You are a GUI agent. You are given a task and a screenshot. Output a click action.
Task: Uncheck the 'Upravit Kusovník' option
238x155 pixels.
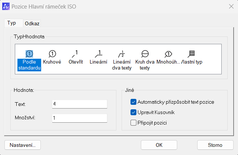tap(133, 112)
